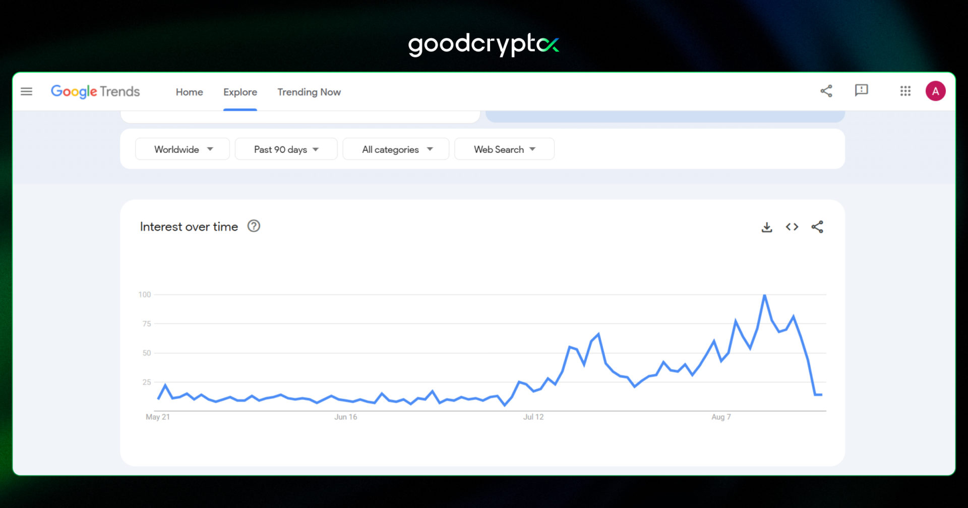
Task: Click the peak point on chart line
Action: 764,295
